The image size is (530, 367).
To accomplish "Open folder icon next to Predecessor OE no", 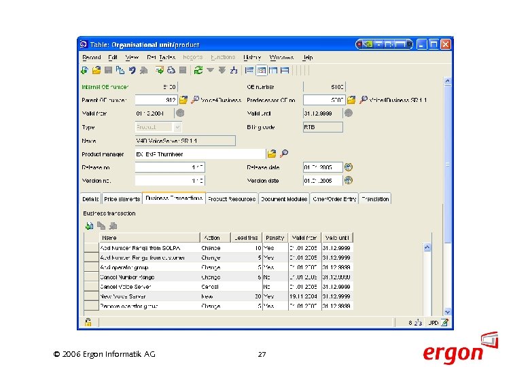I will pyautogui.click(x=351, y=100).
